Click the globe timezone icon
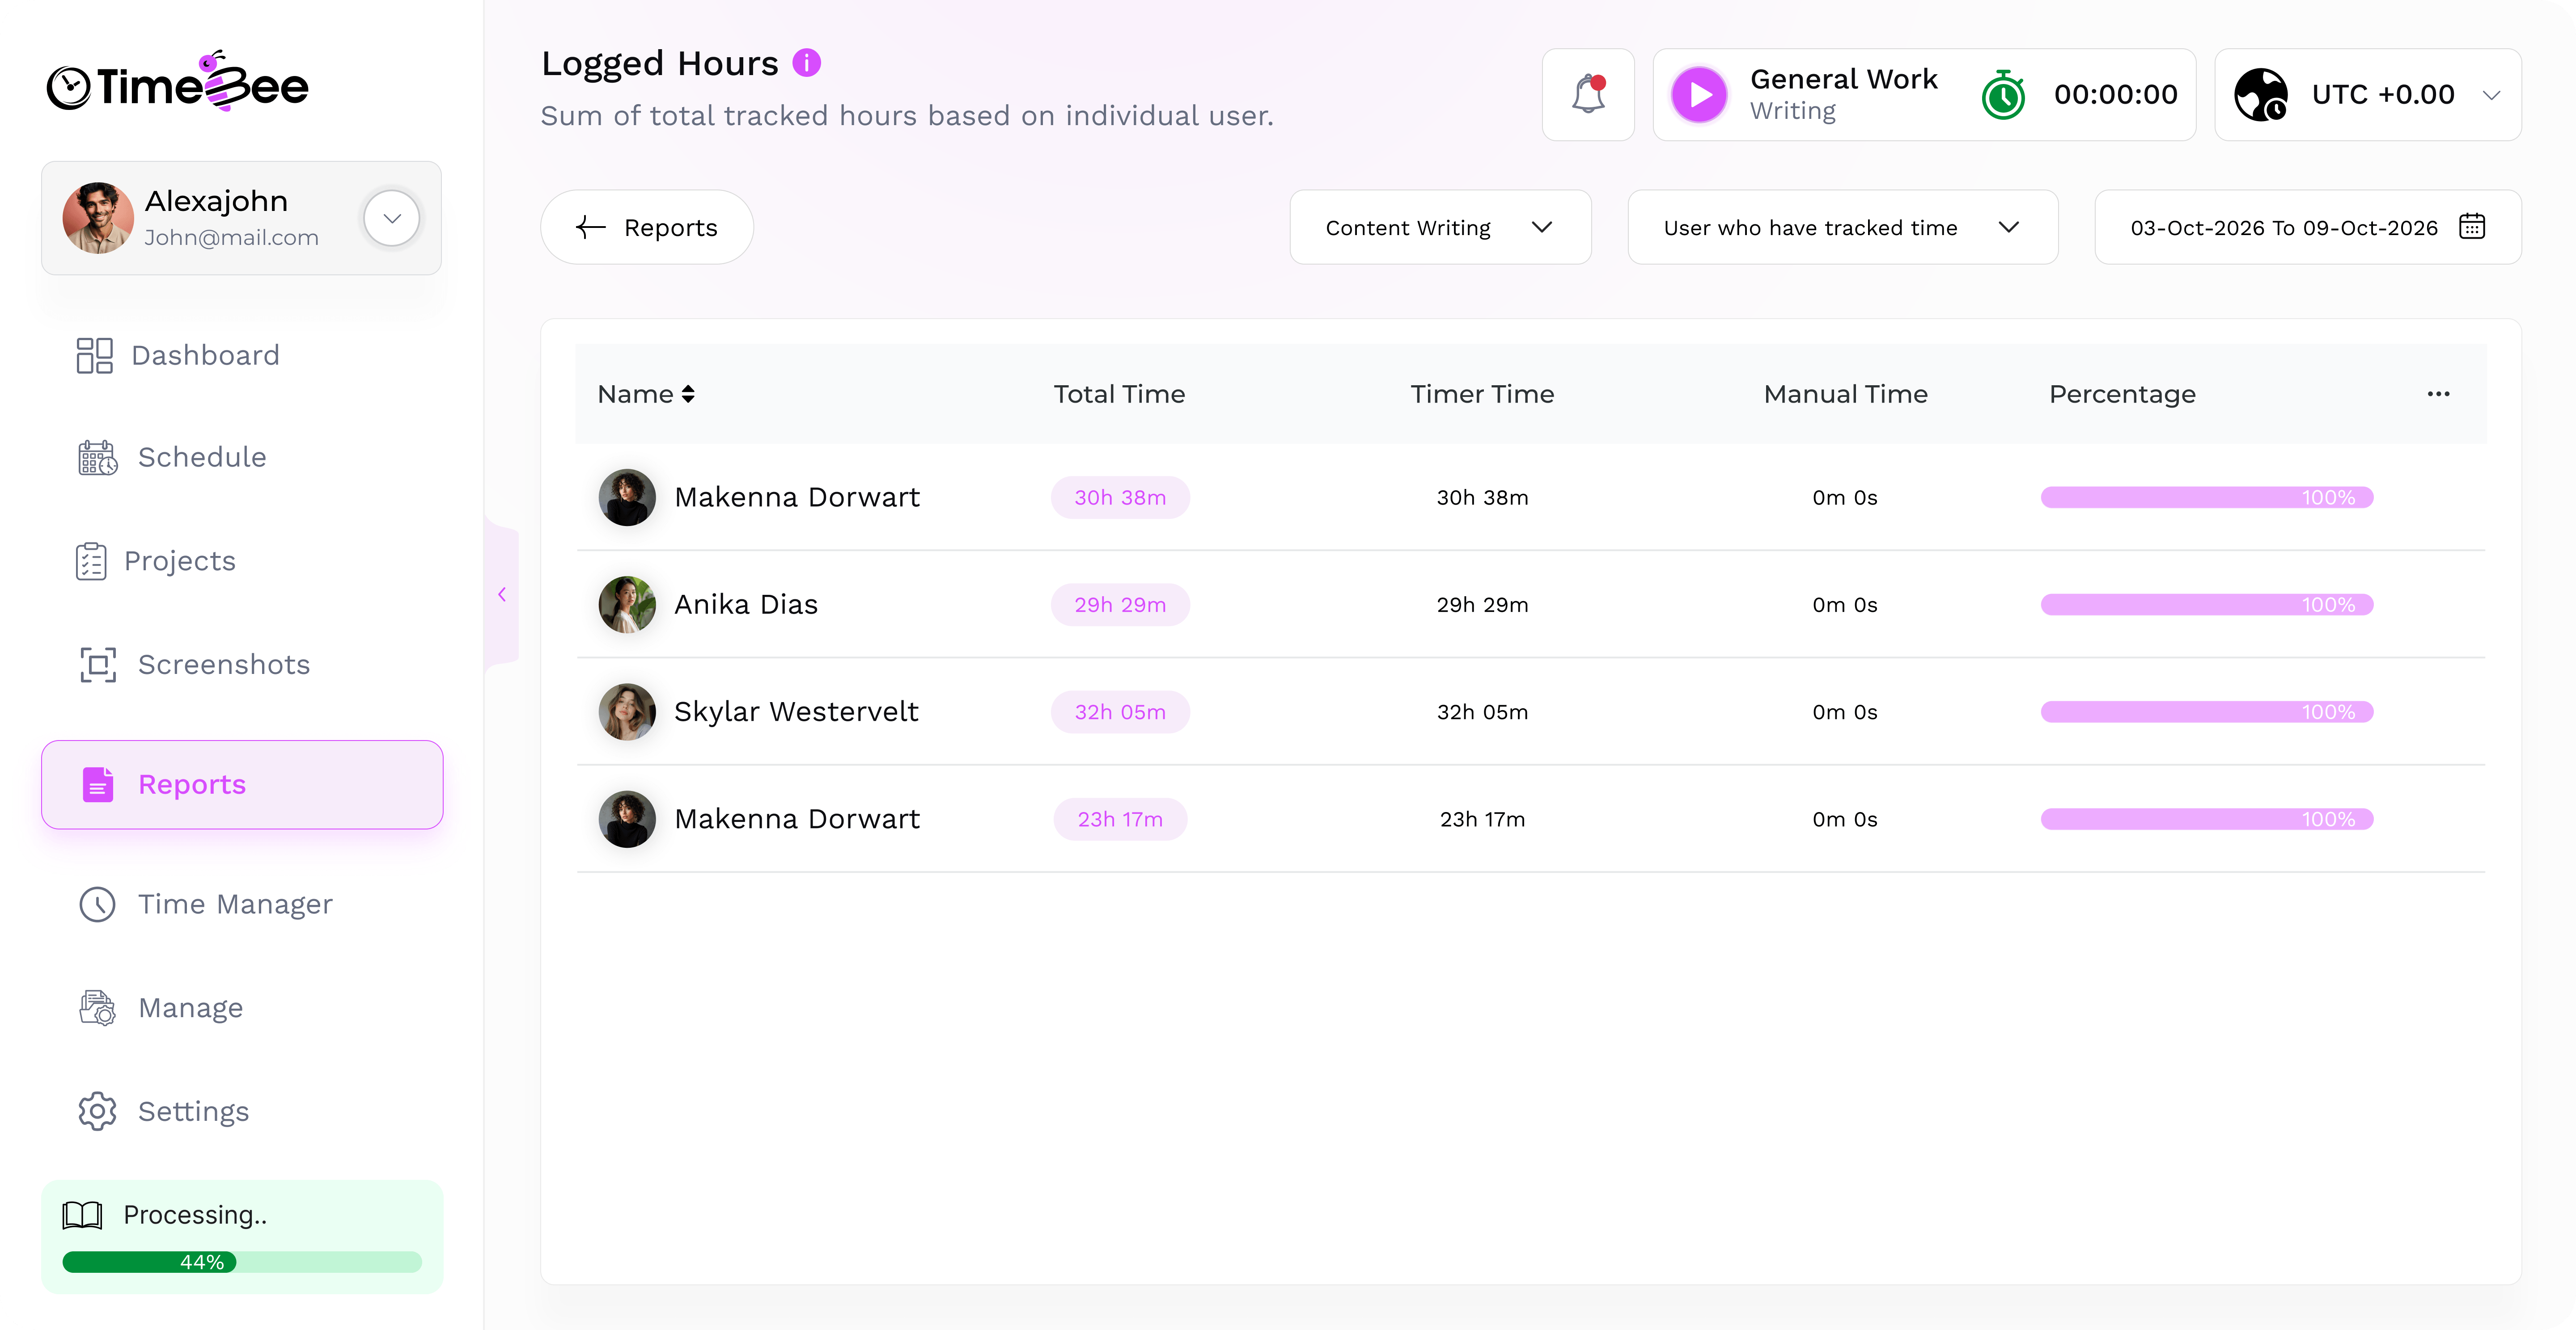 (x=2261, y=95)
